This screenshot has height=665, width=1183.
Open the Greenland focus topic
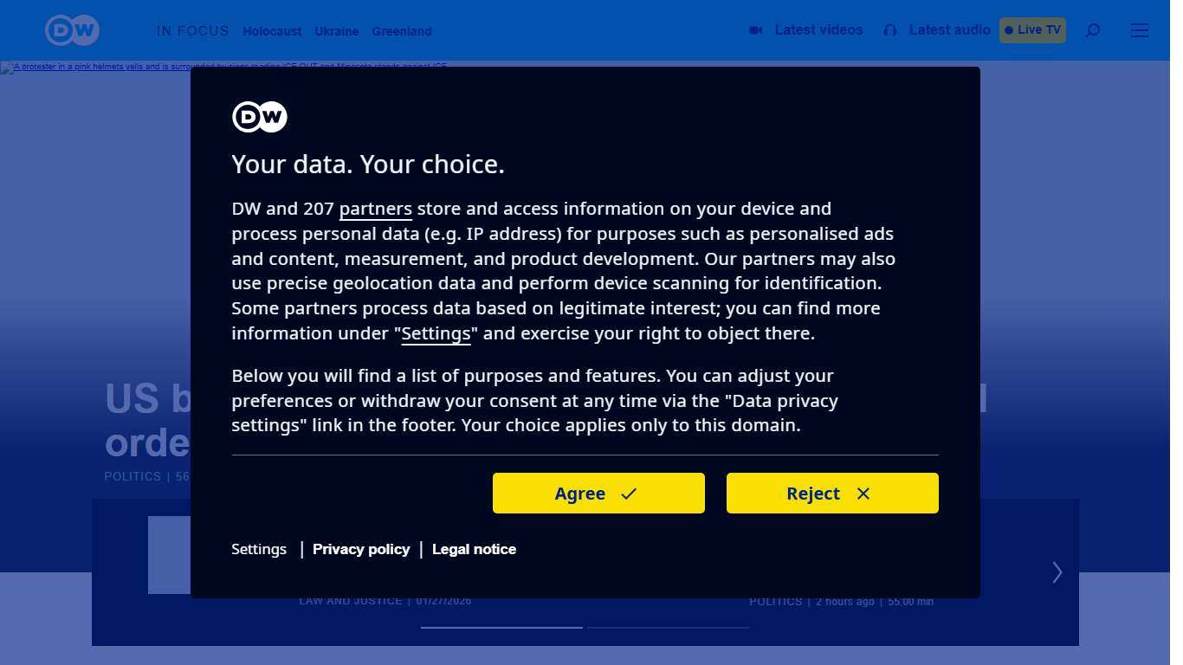tap(402, 31)
